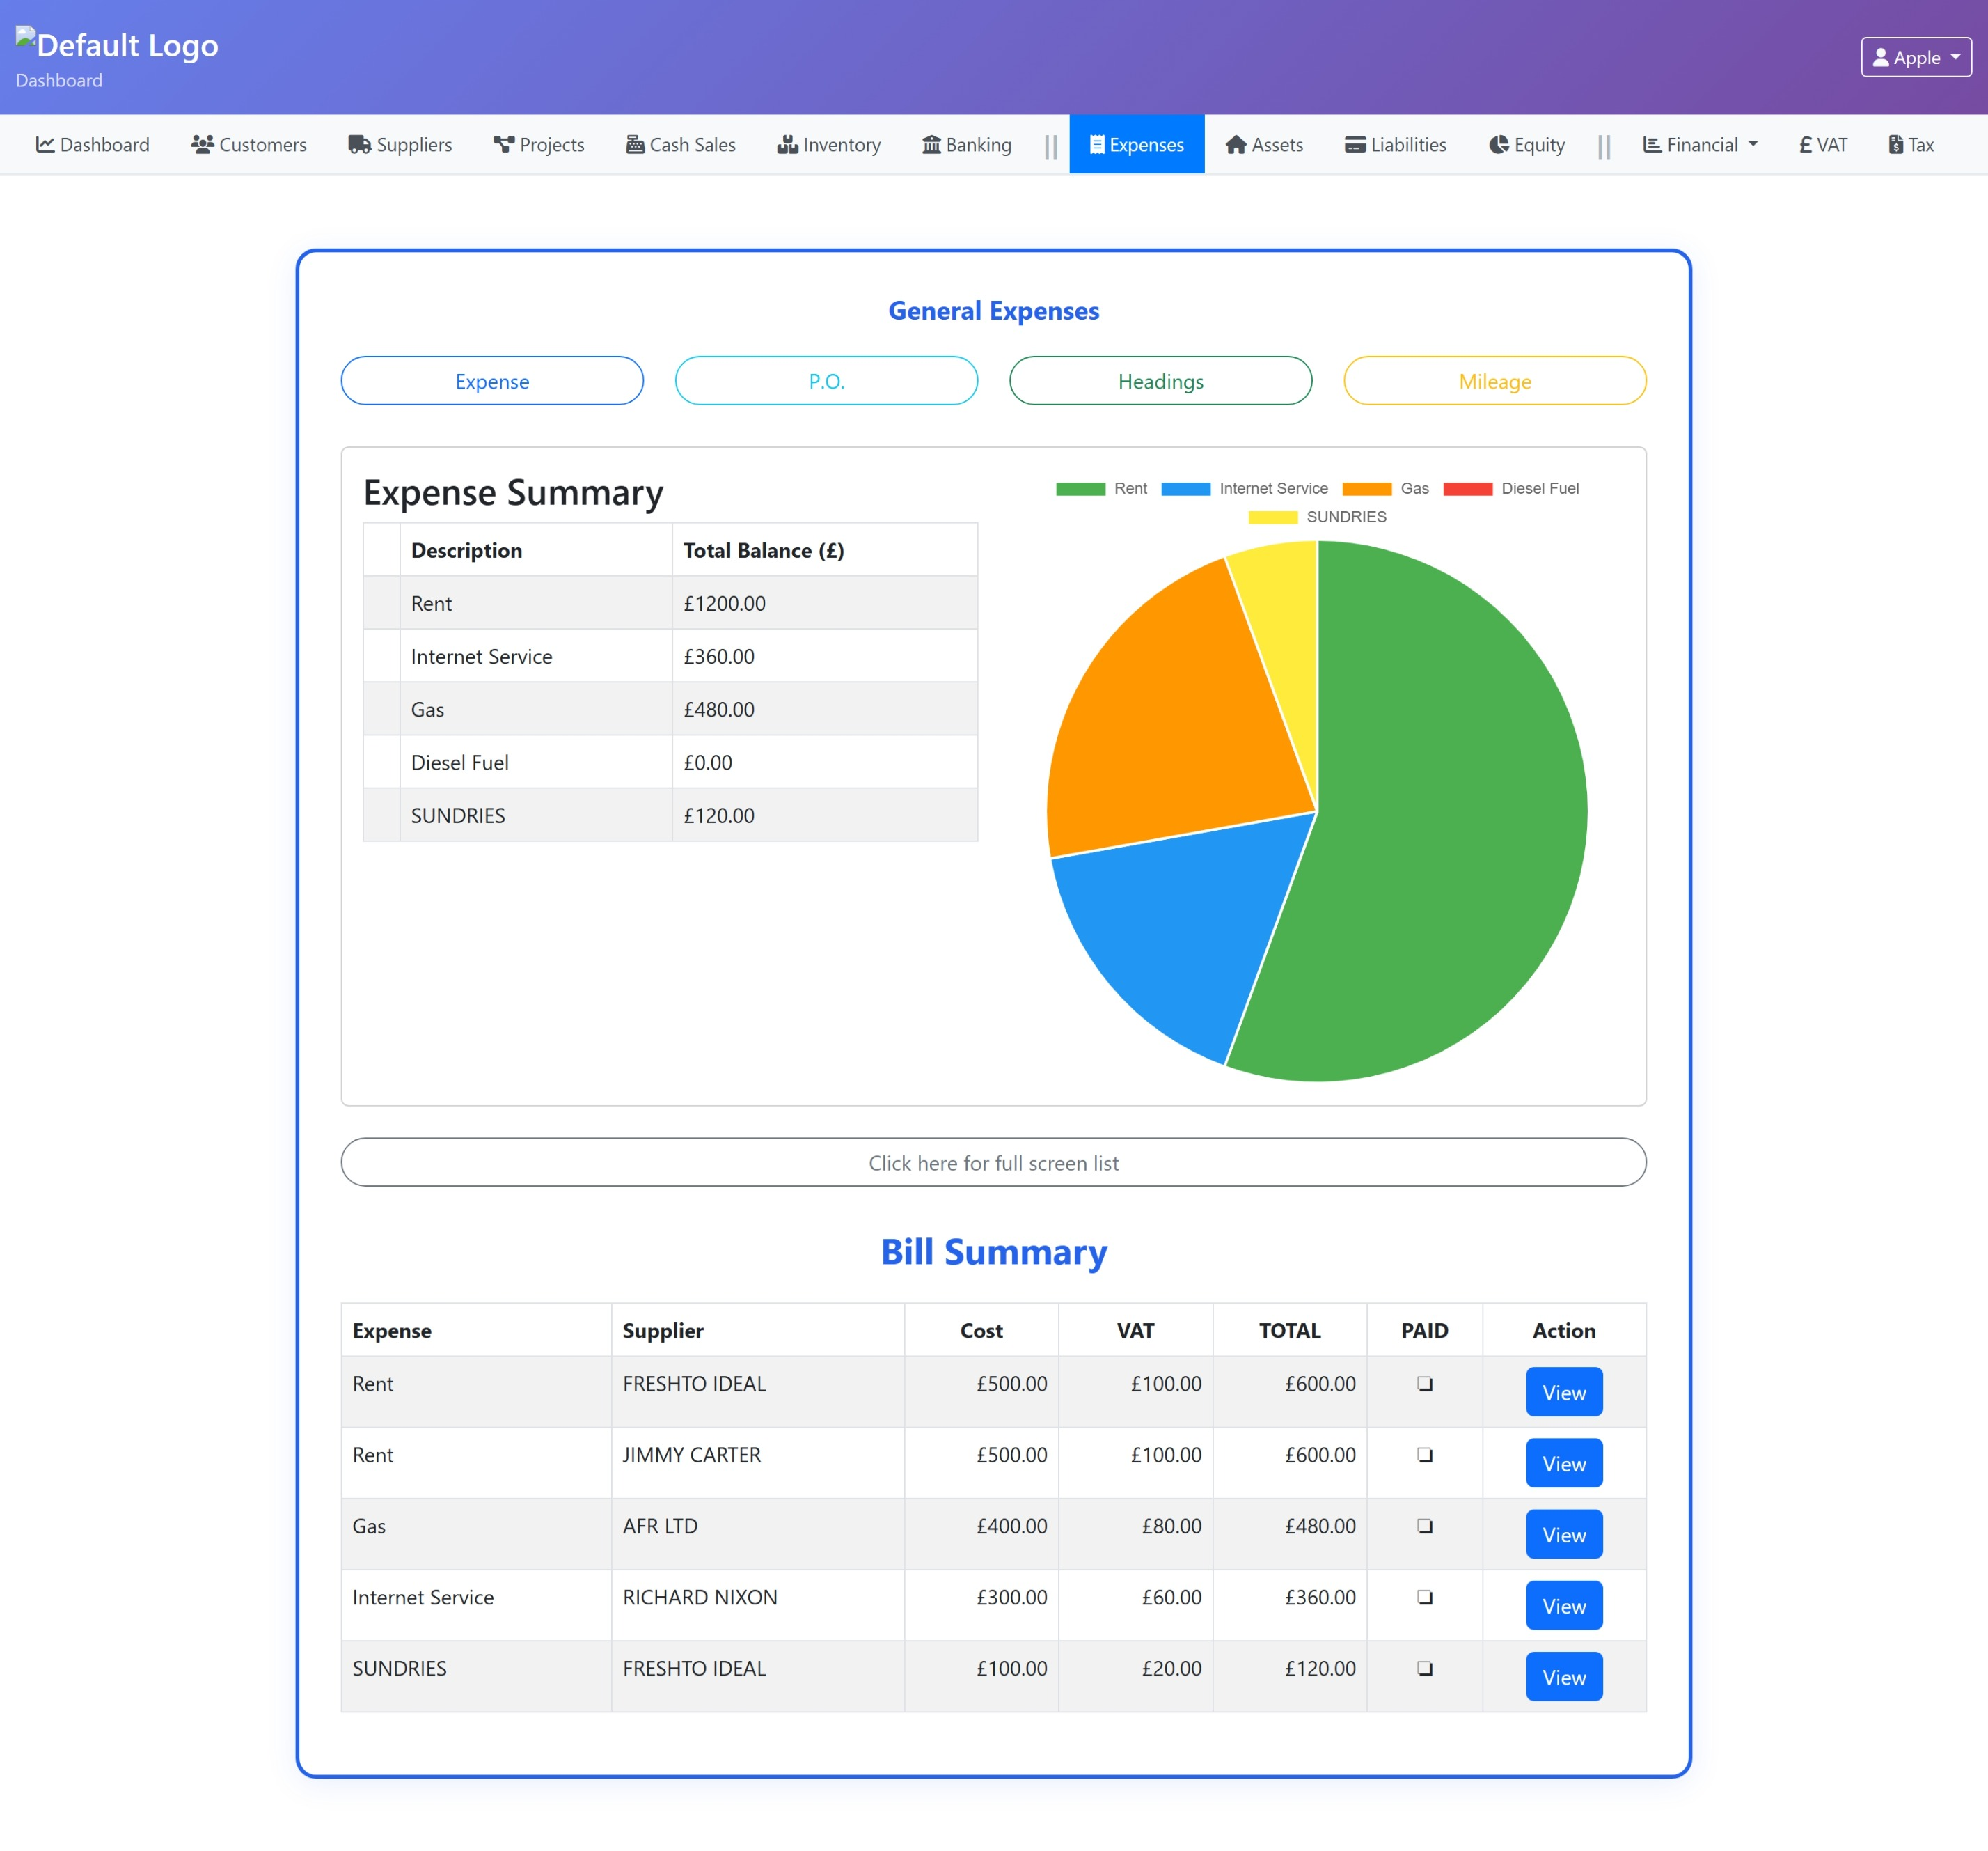Click the Bill Summary heading
Viewport: 1988px width, 1851px height.
tap(993, 1251)
